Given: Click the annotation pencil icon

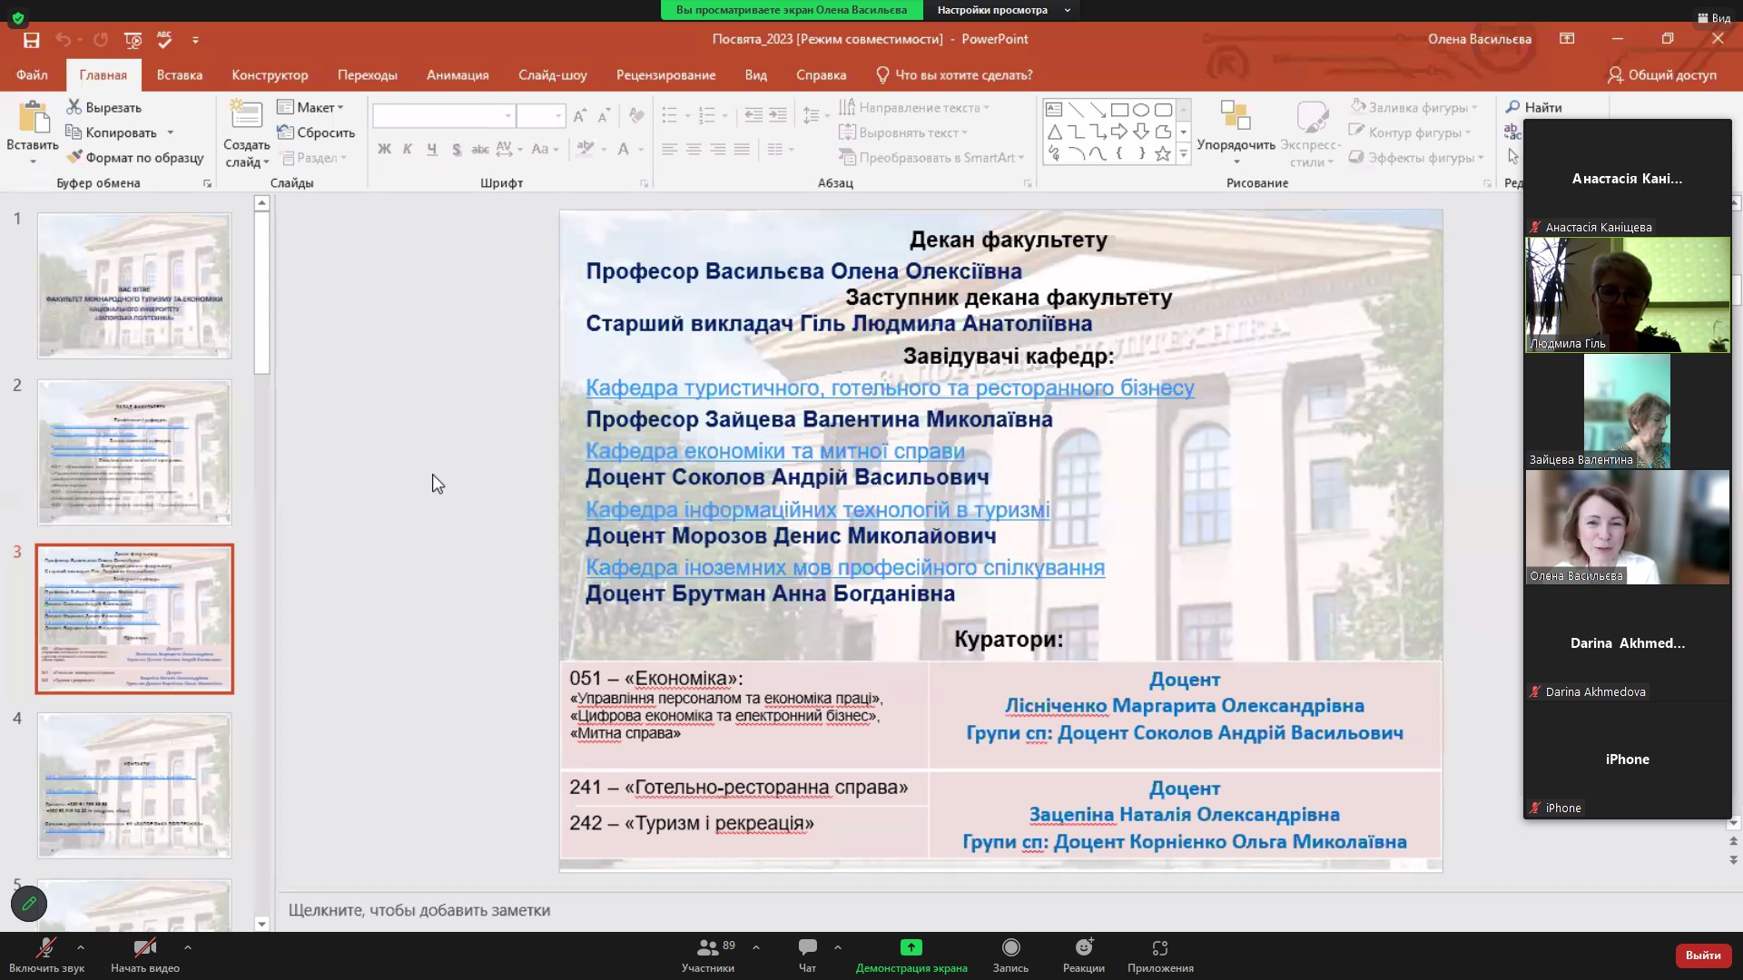Looking at the screenshot, I should click(29, 904).
